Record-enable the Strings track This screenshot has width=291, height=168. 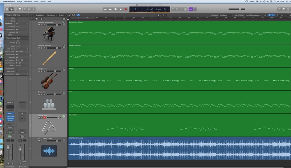click(44, 71)
